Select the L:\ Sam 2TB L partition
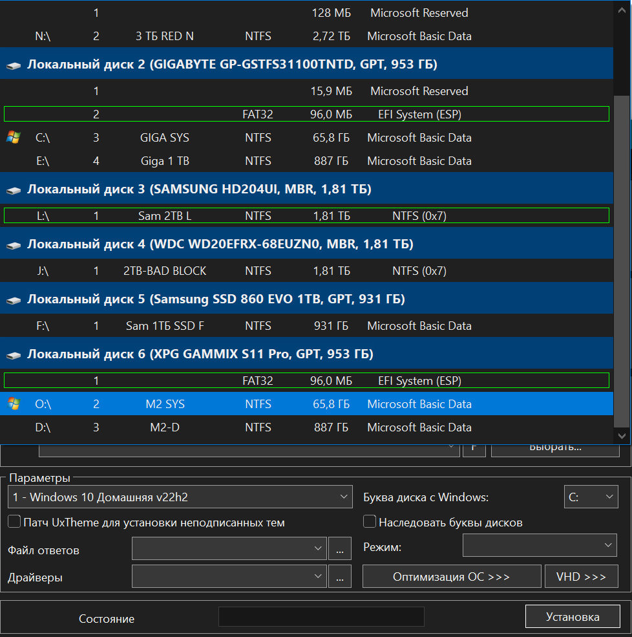The image size is (632, 637). (306, 215)
